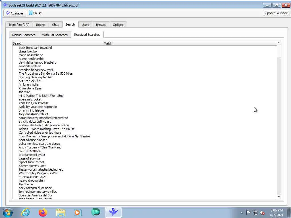Launch Firefox from the taskbar
Image resolution: width=291 pixels, height=218 pixels.
tap(43, 212)
